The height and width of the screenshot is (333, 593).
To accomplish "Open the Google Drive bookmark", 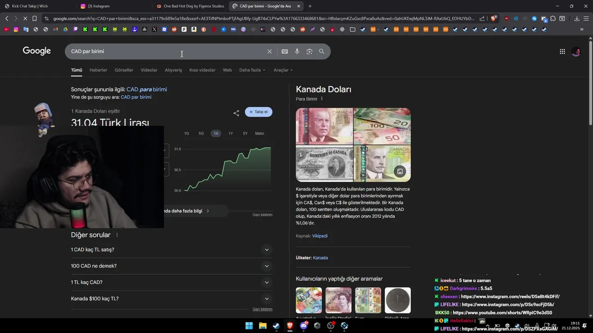I will [x=65, y=29].
